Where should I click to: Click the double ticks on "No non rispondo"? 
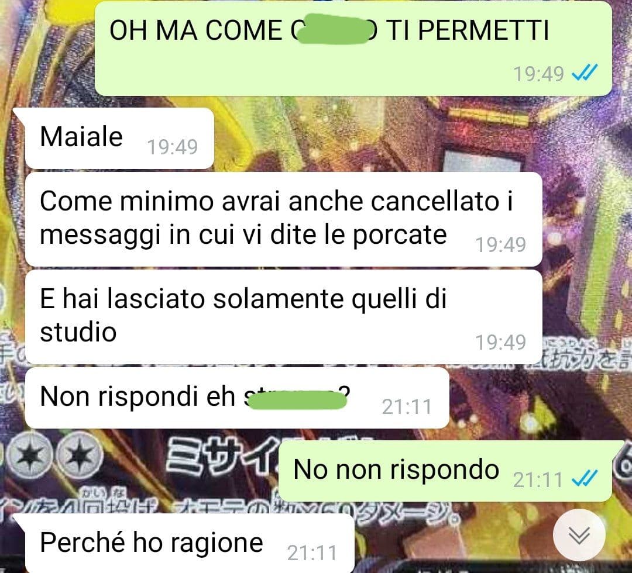point(585,478)
